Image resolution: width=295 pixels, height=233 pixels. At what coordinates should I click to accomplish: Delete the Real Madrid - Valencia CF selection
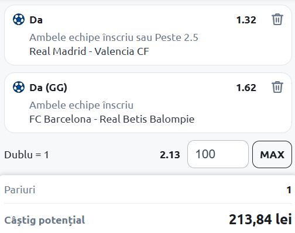point(277,19)
